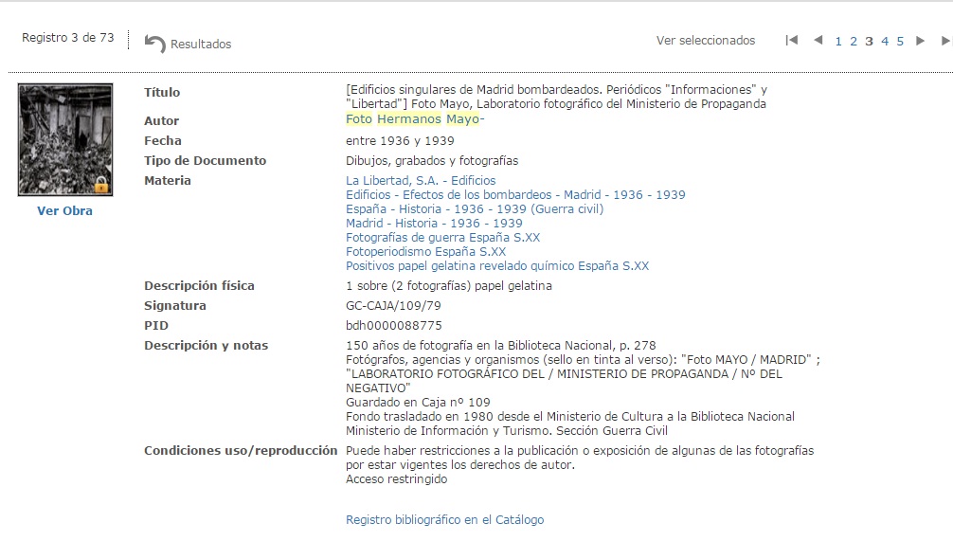The width and height of the screenshot is (953, 541).
Task: Jump to first record arrow icon
Action: point(792,41)
